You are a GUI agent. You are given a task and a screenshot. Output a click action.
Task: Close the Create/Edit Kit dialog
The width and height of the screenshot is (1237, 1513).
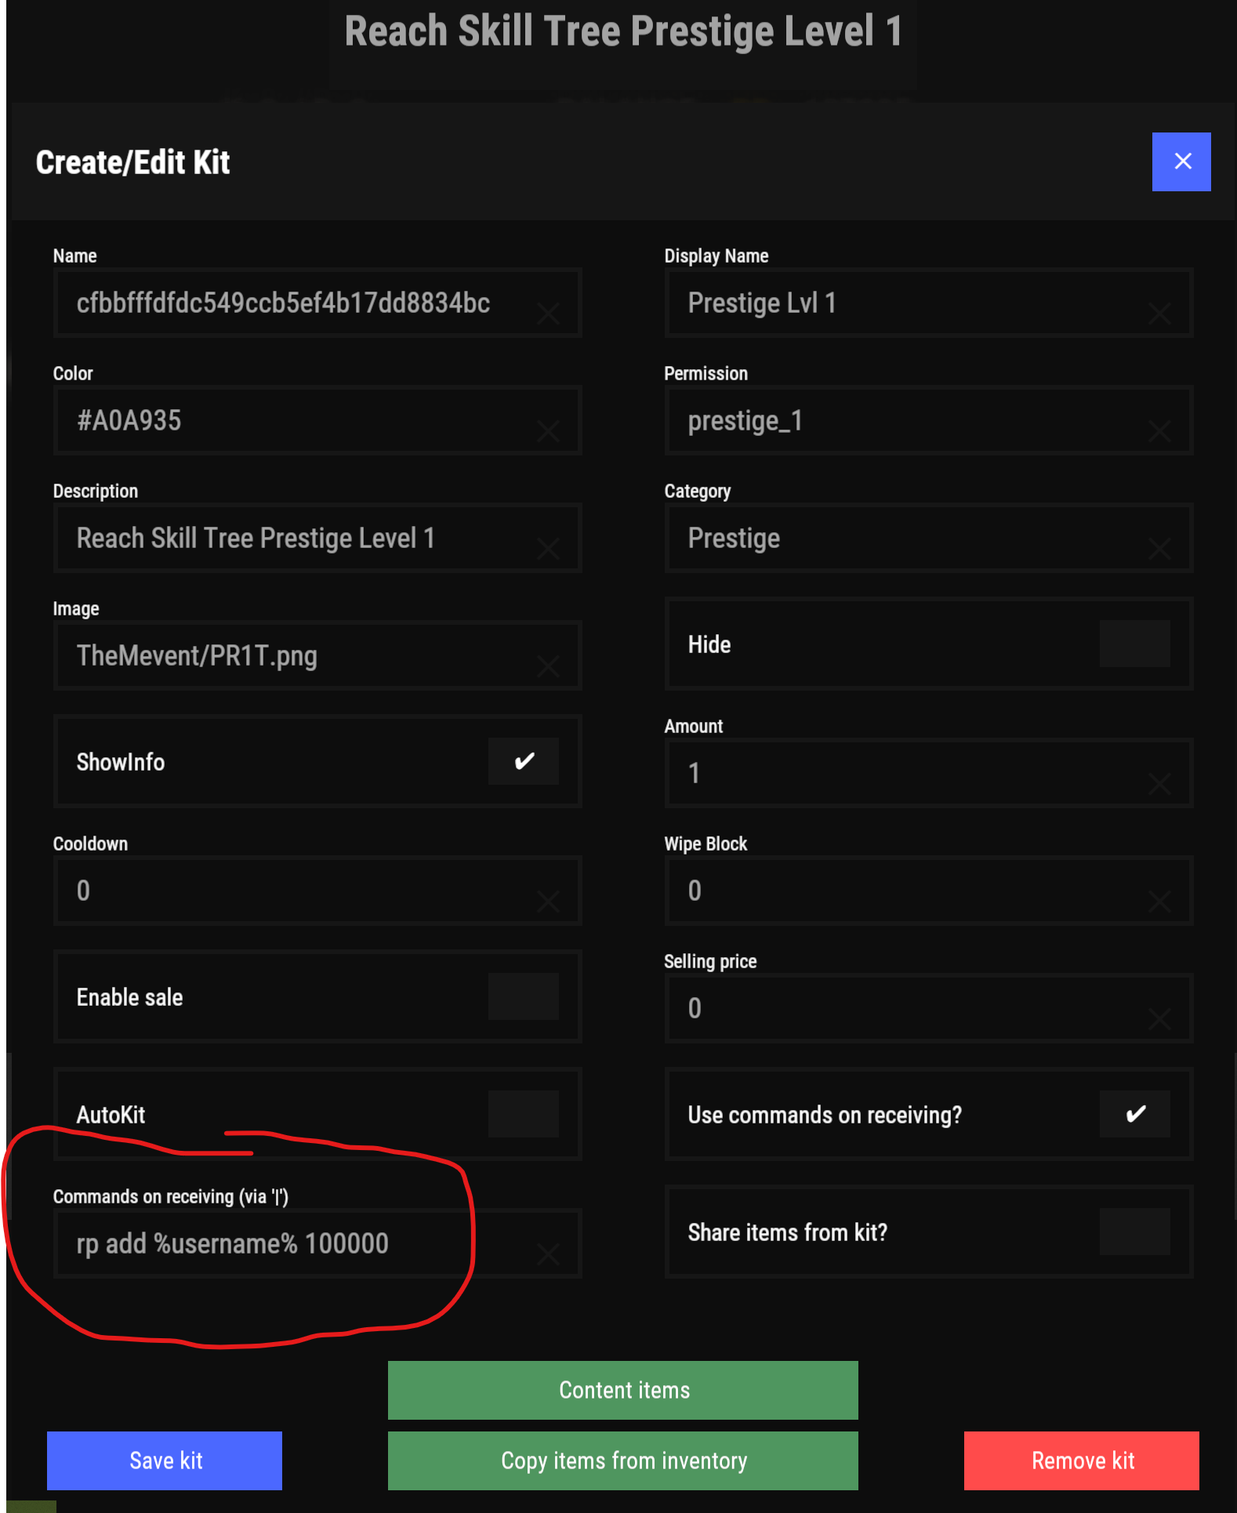1181,161
